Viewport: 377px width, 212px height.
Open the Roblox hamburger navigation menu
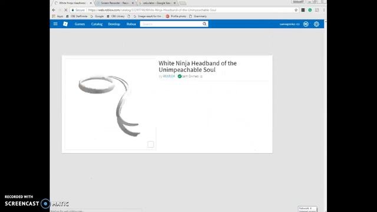55,24
